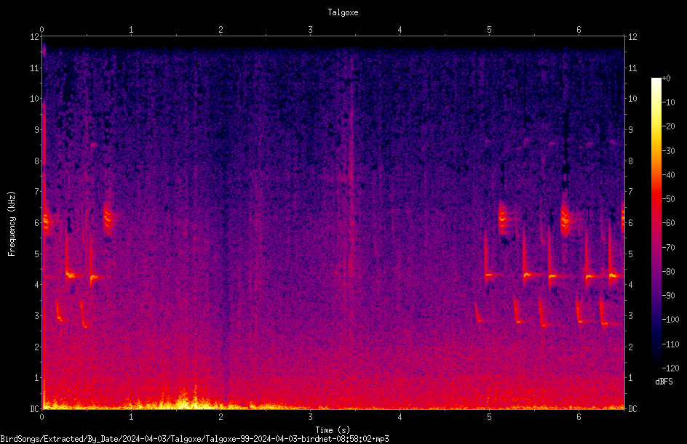Click the Talgoxe title text
Viewport: 687px width, 444px height.
click(343, 12)
